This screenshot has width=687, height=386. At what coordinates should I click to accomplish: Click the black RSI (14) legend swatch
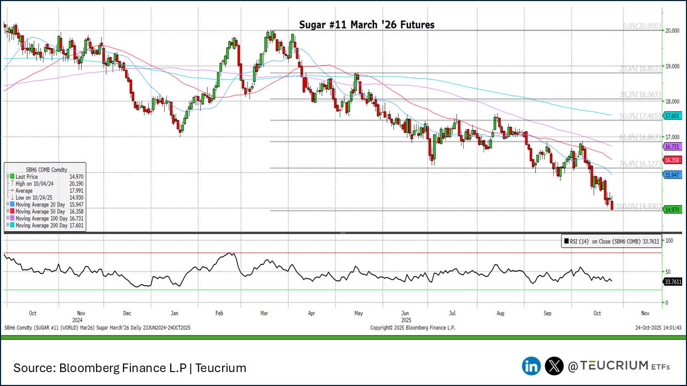coord(566,242)
